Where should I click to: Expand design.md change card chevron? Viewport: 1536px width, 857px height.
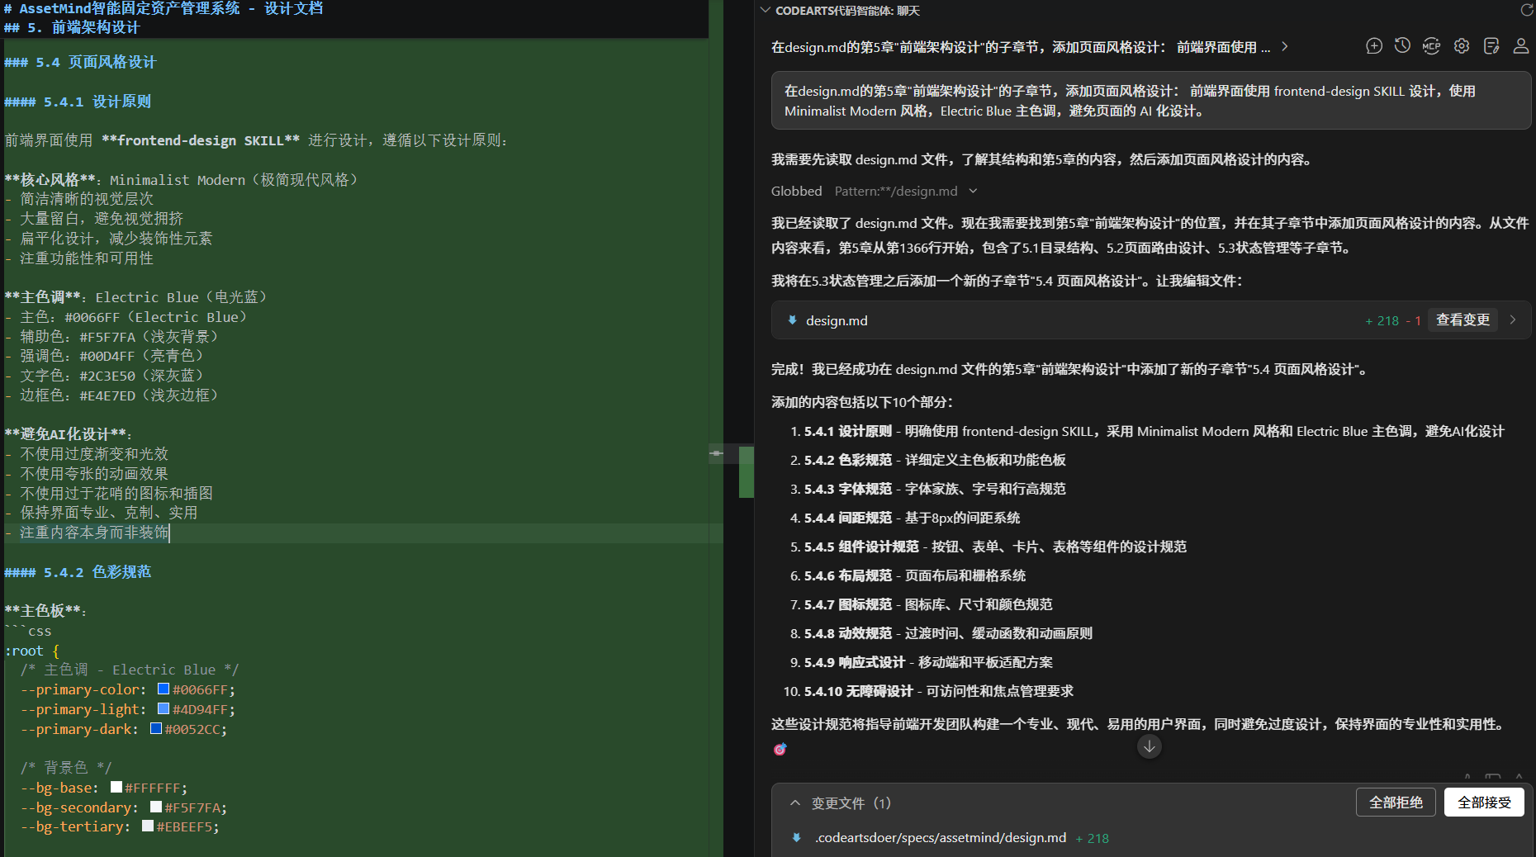(1513, 320)
